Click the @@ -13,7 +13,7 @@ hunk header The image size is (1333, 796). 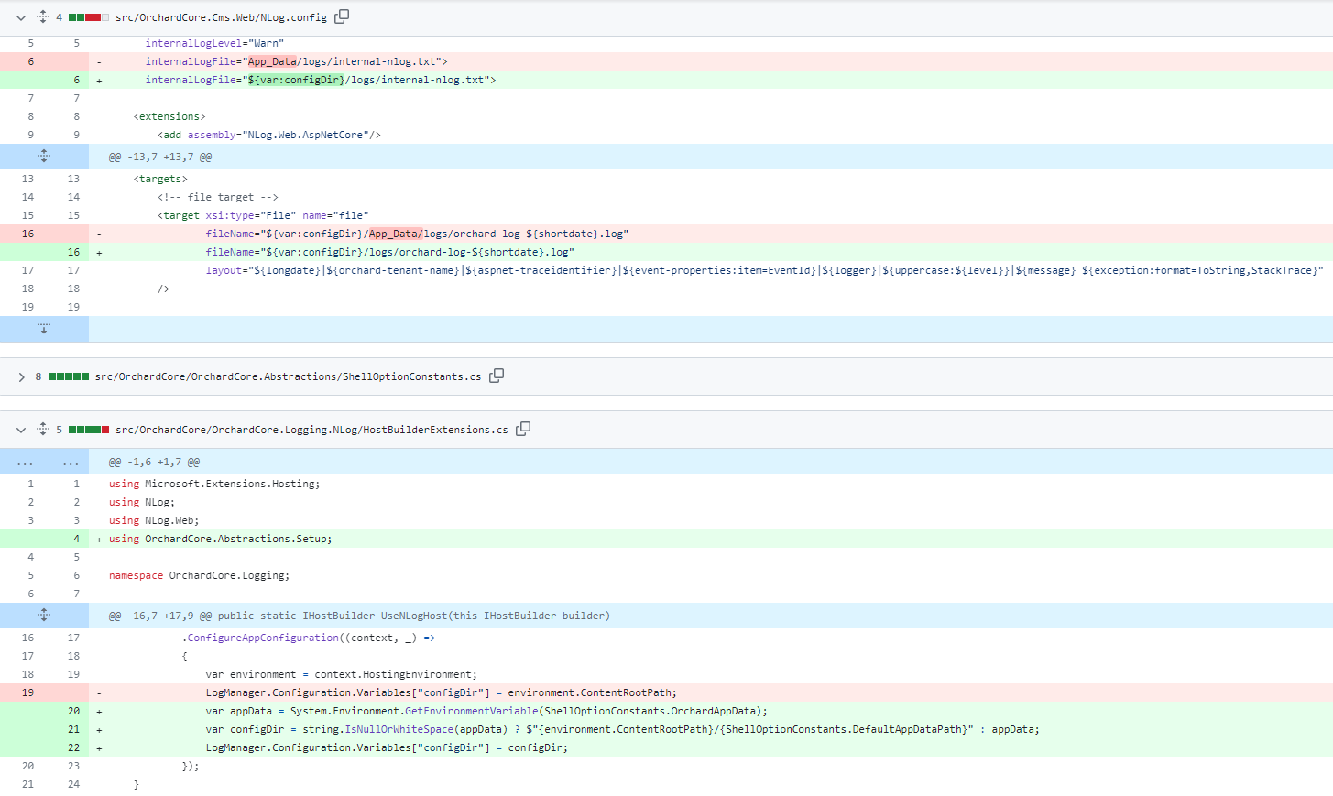160,158
